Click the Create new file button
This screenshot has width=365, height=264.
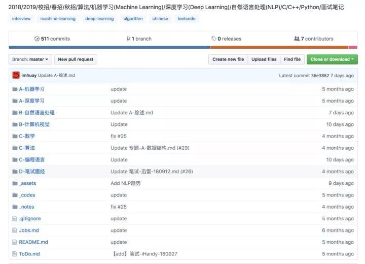tap(228, 59)
